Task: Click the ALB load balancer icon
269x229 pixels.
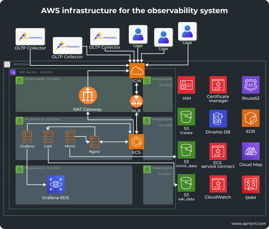Action: coord(137,101)
